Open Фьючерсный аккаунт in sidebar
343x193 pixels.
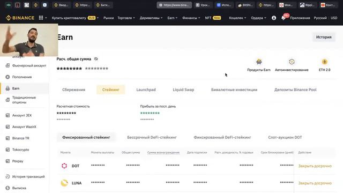coord(29,65)
